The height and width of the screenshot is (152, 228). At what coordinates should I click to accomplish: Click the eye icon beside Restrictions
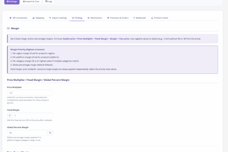tap(89, 18)
